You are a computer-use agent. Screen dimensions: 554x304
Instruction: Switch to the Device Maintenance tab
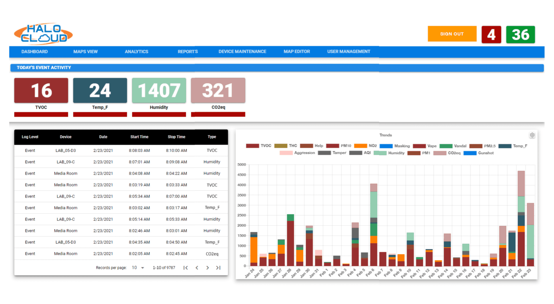click(x=242, y=52)
